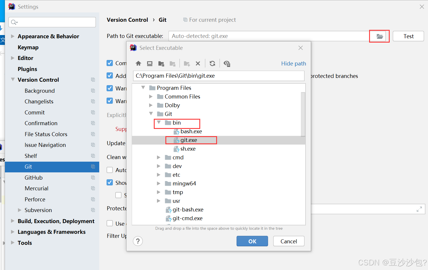The width and height of the screenshot is (428, 270).
Task: Click the project-level icon next to Mercurial
Action: click(93, 188)
